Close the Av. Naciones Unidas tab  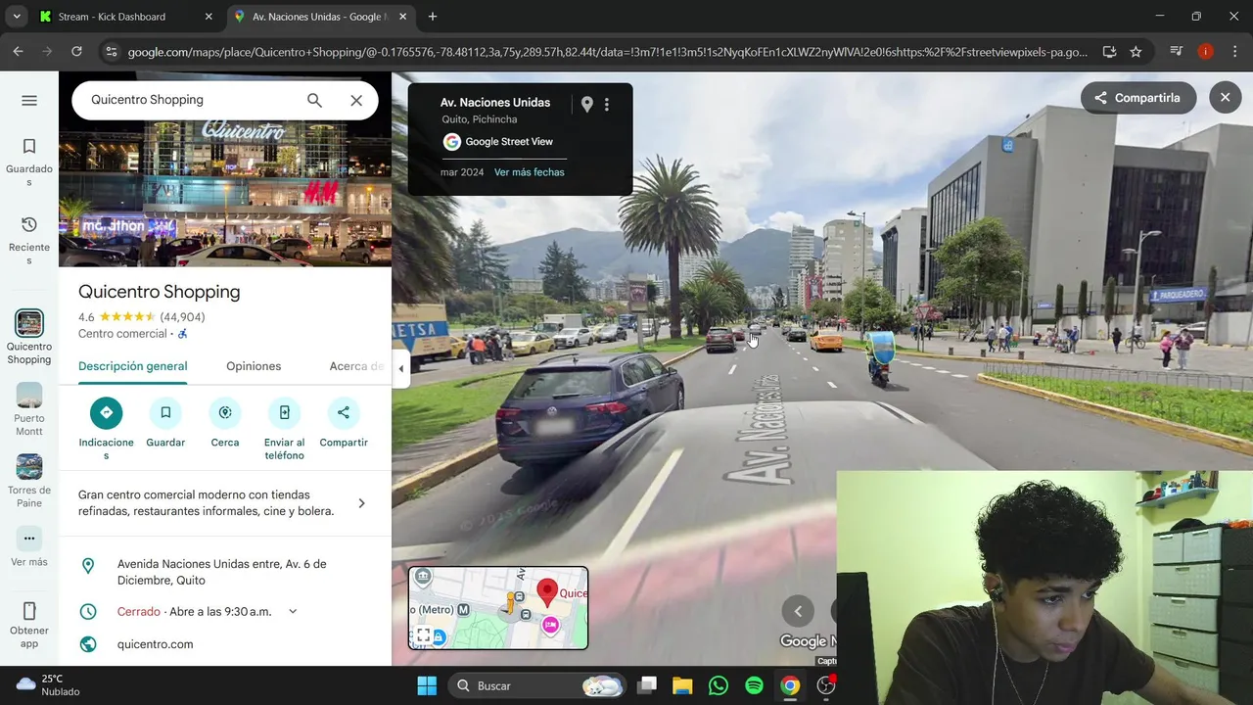[x=402, y=17]
